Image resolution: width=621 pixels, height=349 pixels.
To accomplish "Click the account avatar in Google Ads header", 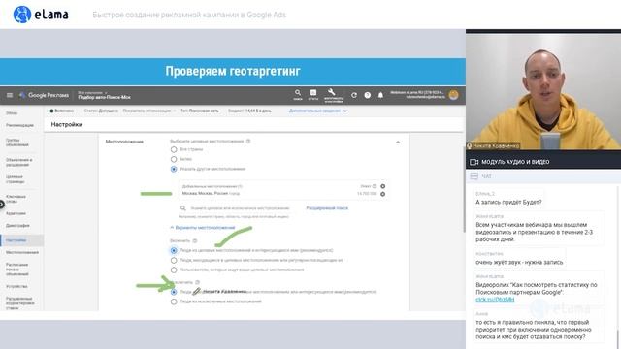I will 454,95.
